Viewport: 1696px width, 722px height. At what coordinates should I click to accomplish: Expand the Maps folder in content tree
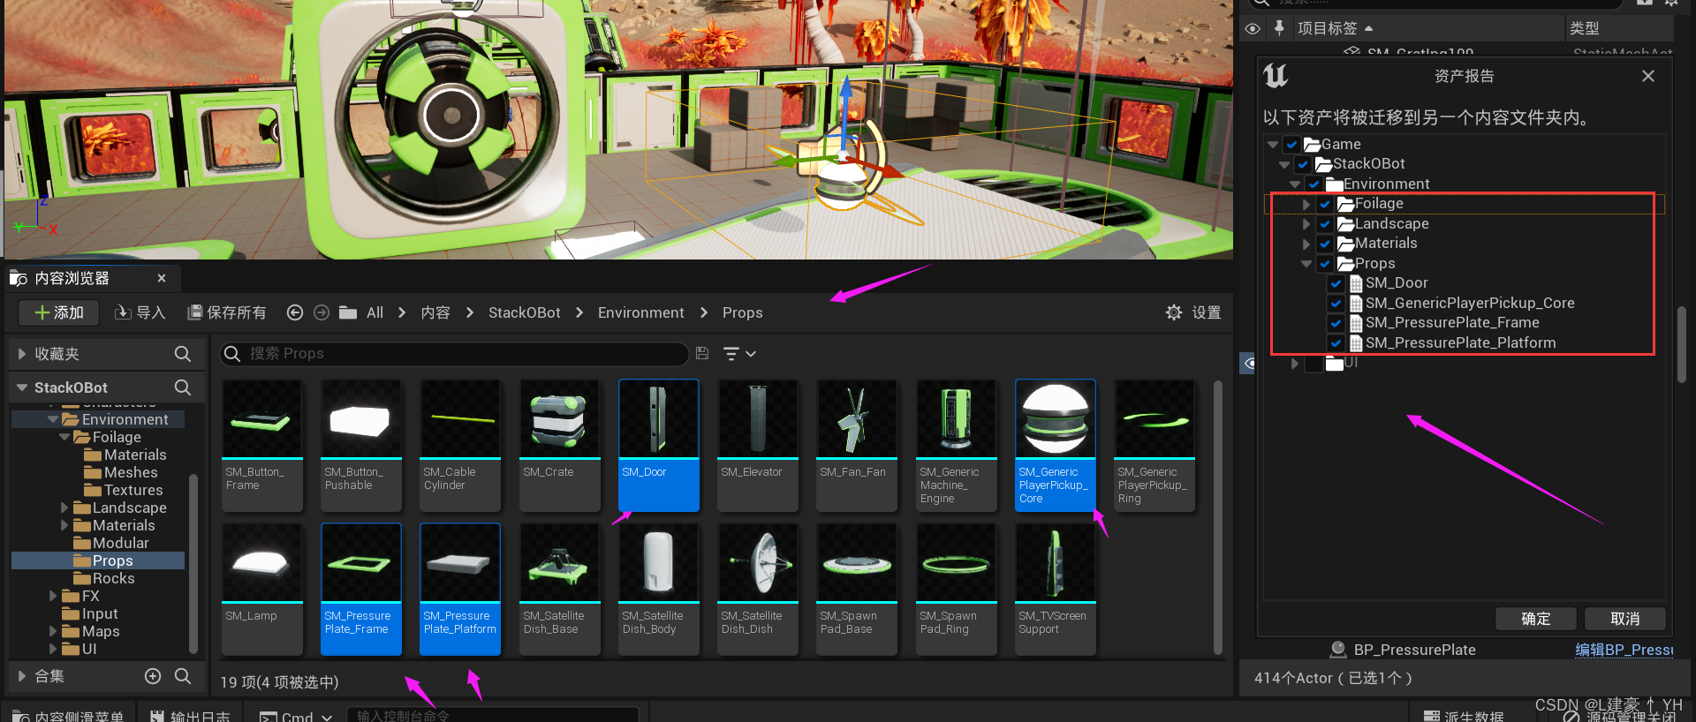tap(53, 631)
